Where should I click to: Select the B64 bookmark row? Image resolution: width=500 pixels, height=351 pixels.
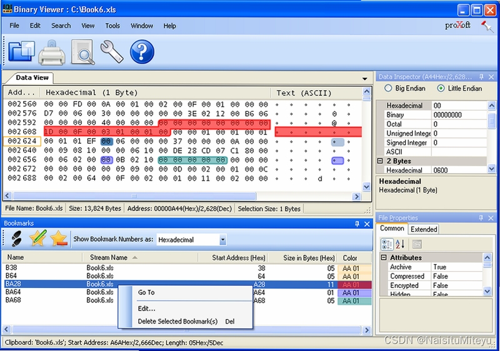click(187, 276)
